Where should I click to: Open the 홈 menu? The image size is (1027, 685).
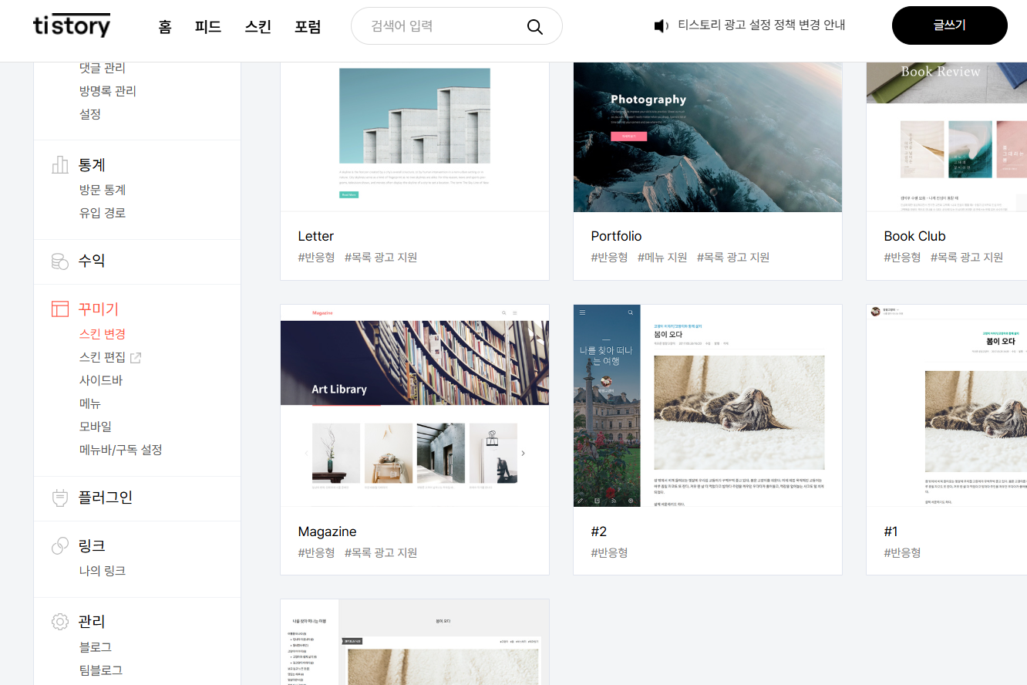click(165, 27)
